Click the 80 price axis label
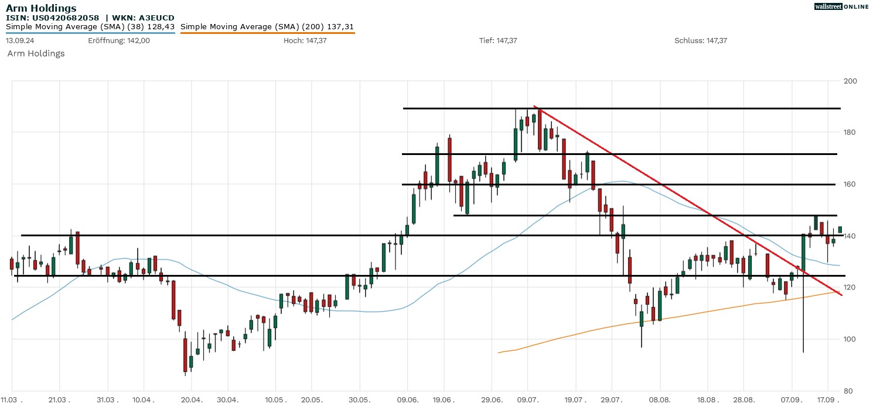Image resolution: width=873 pixels, height=403 pixels. coord(847,391)
